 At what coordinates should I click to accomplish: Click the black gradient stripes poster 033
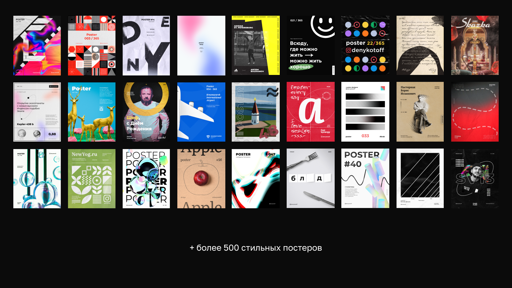point(365,112)
